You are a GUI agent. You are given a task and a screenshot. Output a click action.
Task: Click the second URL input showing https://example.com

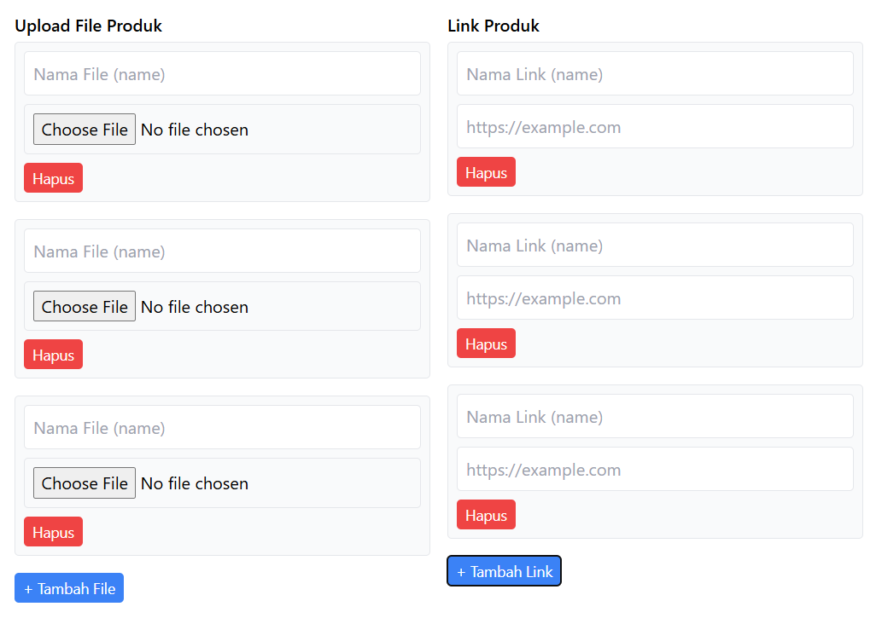pos(655,298)
